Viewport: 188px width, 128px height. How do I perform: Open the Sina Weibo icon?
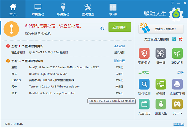(180, 39)
